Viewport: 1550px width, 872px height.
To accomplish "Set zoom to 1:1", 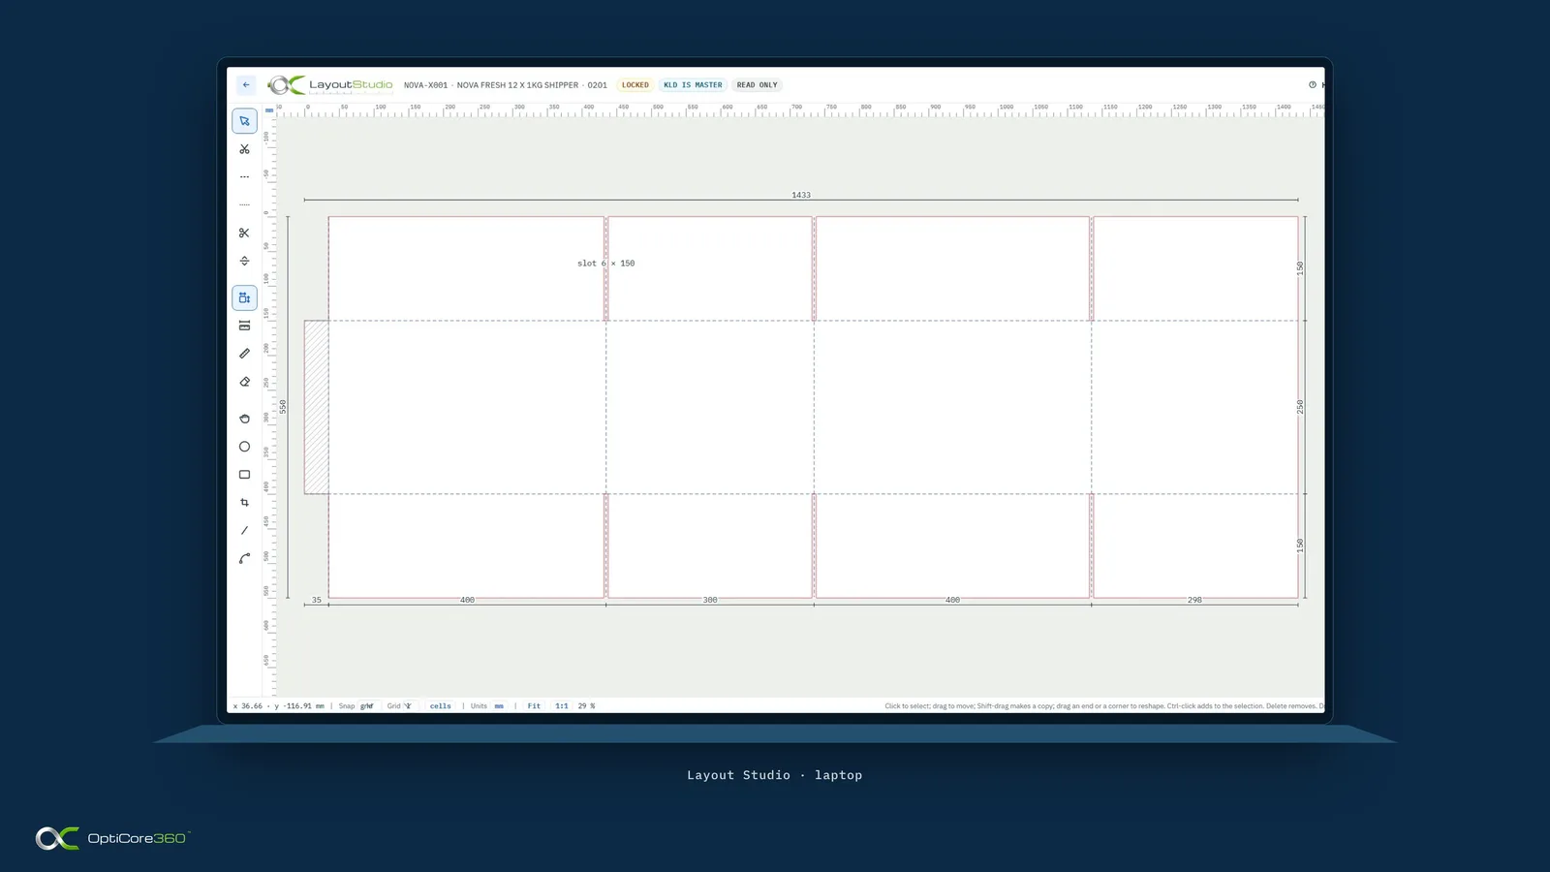I will tap(562, 706).
